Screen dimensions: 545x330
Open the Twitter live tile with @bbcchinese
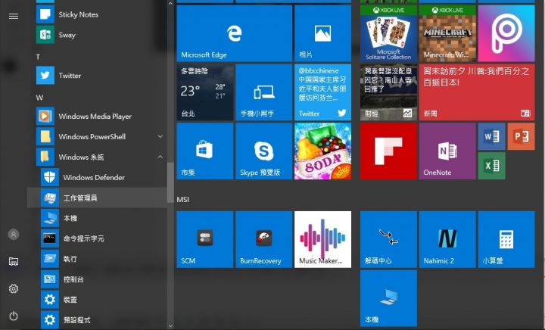click(x=323, y=92)
